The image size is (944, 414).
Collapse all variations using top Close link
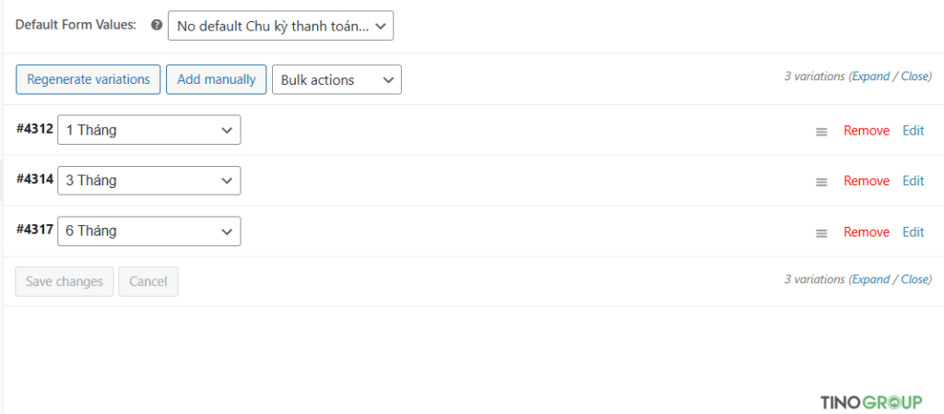[915, 77]
